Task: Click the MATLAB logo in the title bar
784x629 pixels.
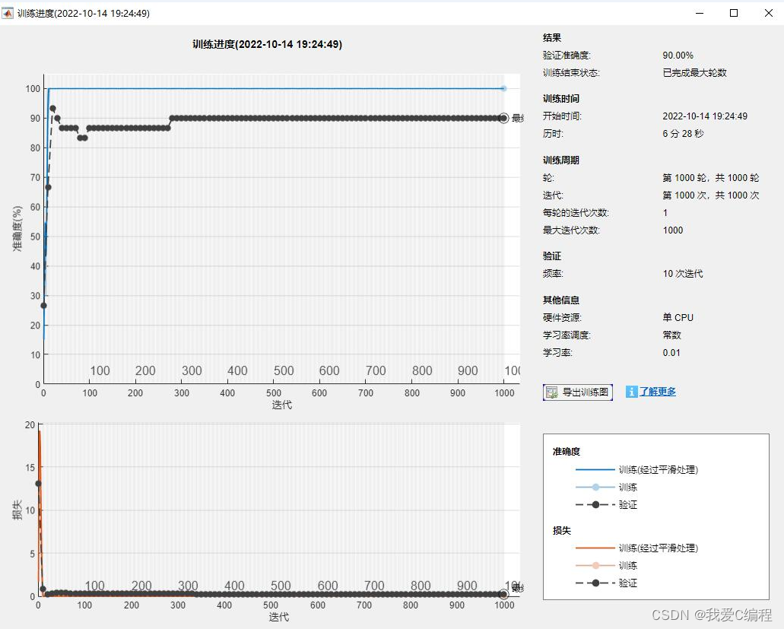Action: [8, 13]
